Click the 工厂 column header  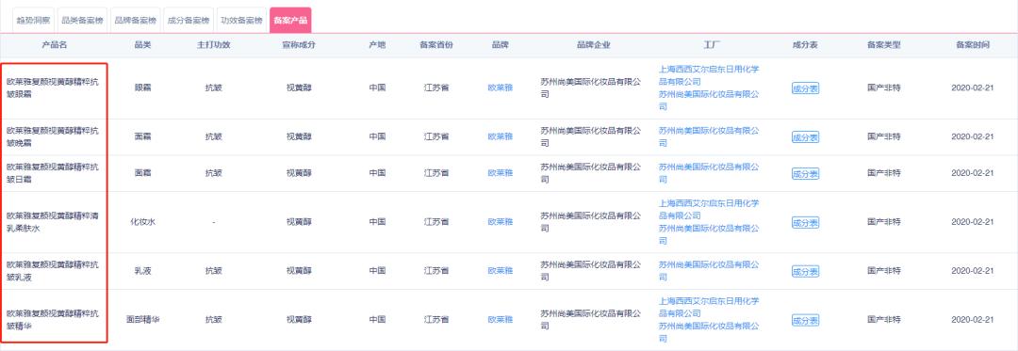(713, 45)
